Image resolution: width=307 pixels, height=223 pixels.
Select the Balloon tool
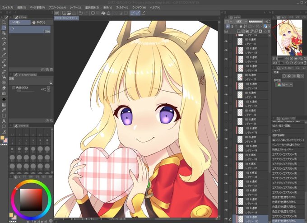(x=4, y=126)
